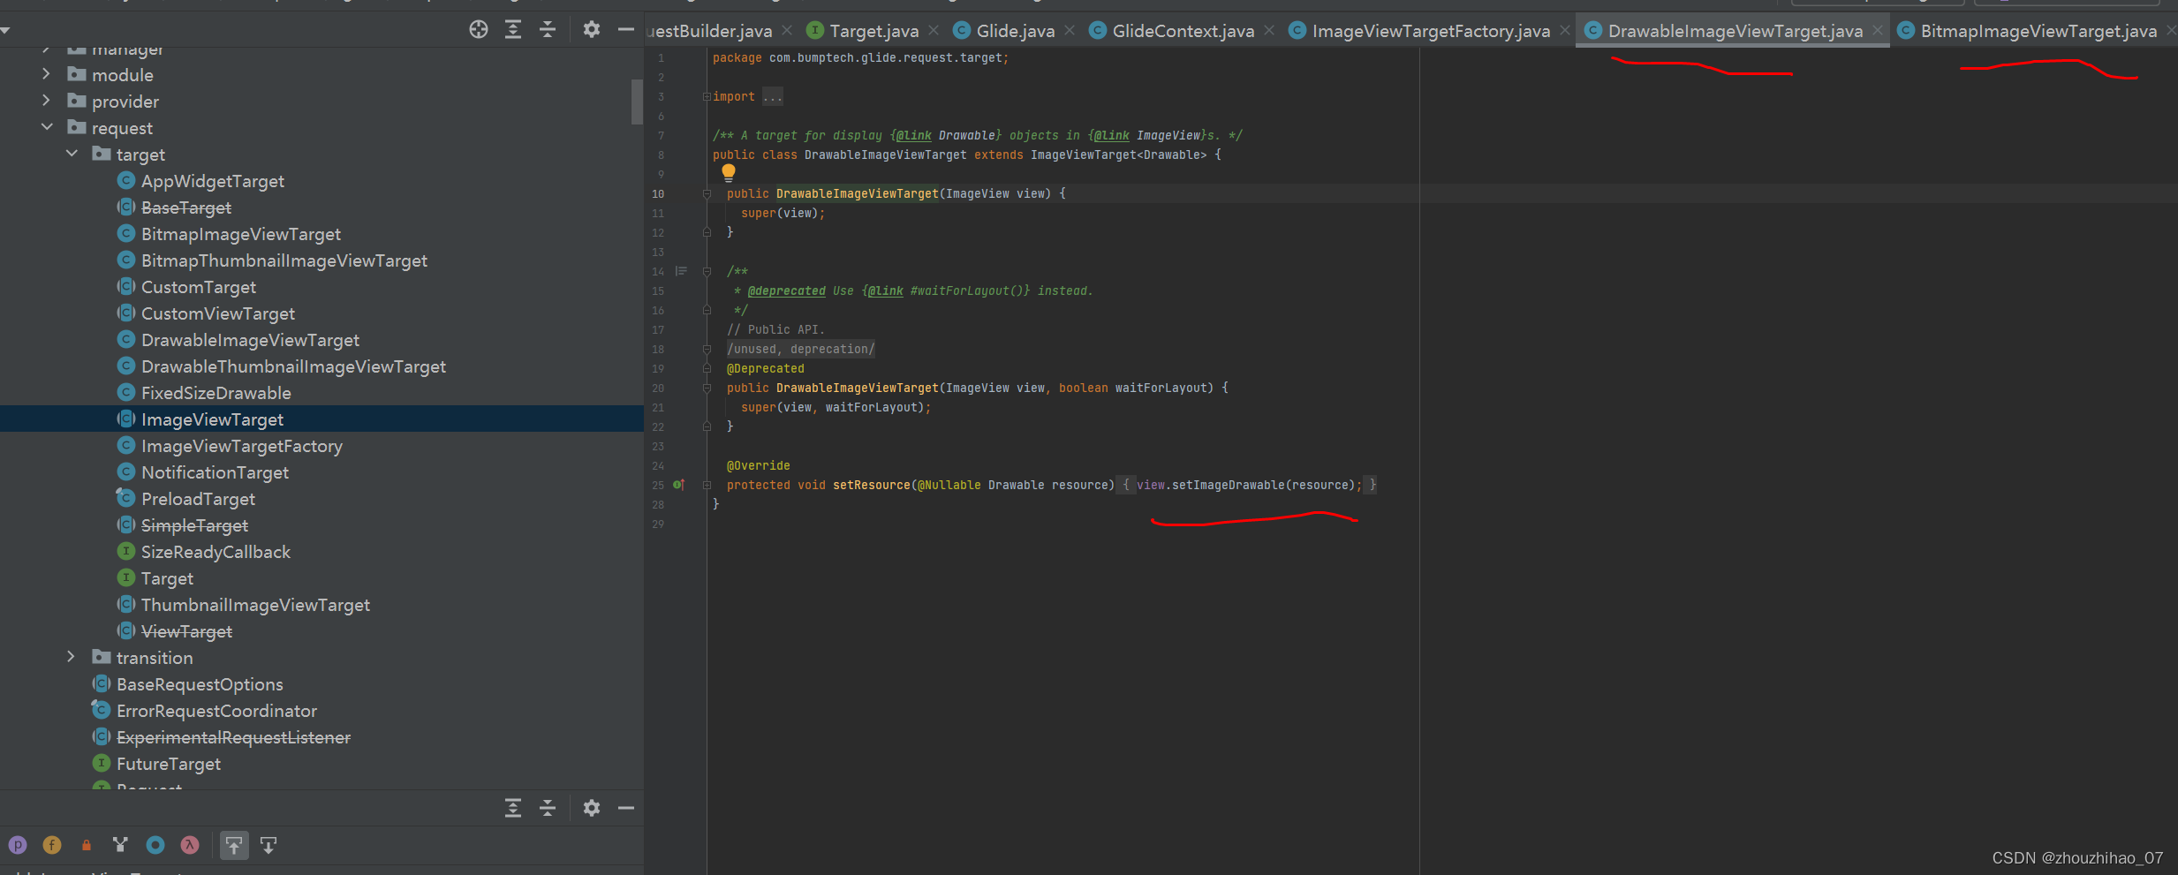Select FixedSizeDrawable in project tree

pyautogui.click(x=216, y=393)
